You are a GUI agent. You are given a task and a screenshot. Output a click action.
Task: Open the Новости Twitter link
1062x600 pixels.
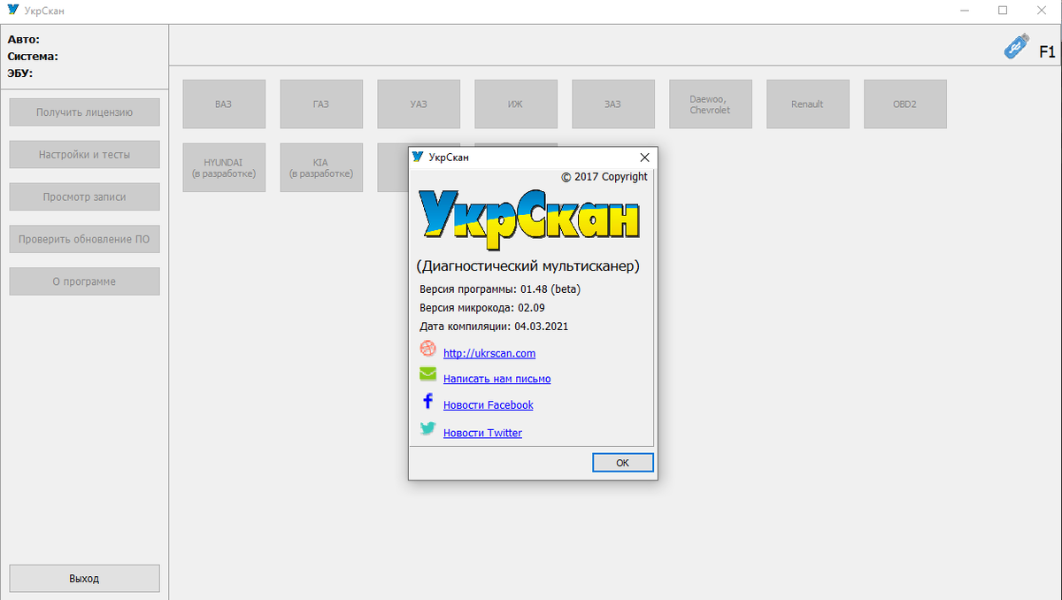click(482, 433)
